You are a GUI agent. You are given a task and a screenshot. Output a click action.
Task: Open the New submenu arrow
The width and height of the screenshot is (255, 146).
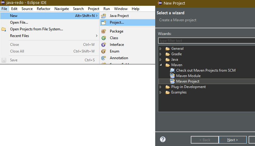click(x=96, y=16)
